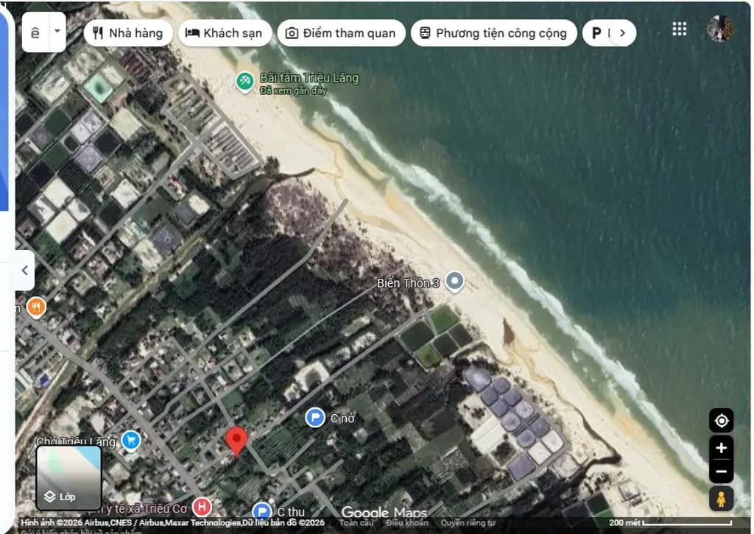Open the 'C nở' parking marker

(x=315, y=417)
